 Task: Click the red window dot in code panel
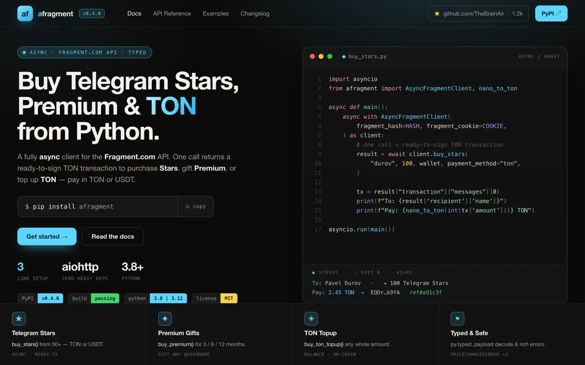coord(313,57)
